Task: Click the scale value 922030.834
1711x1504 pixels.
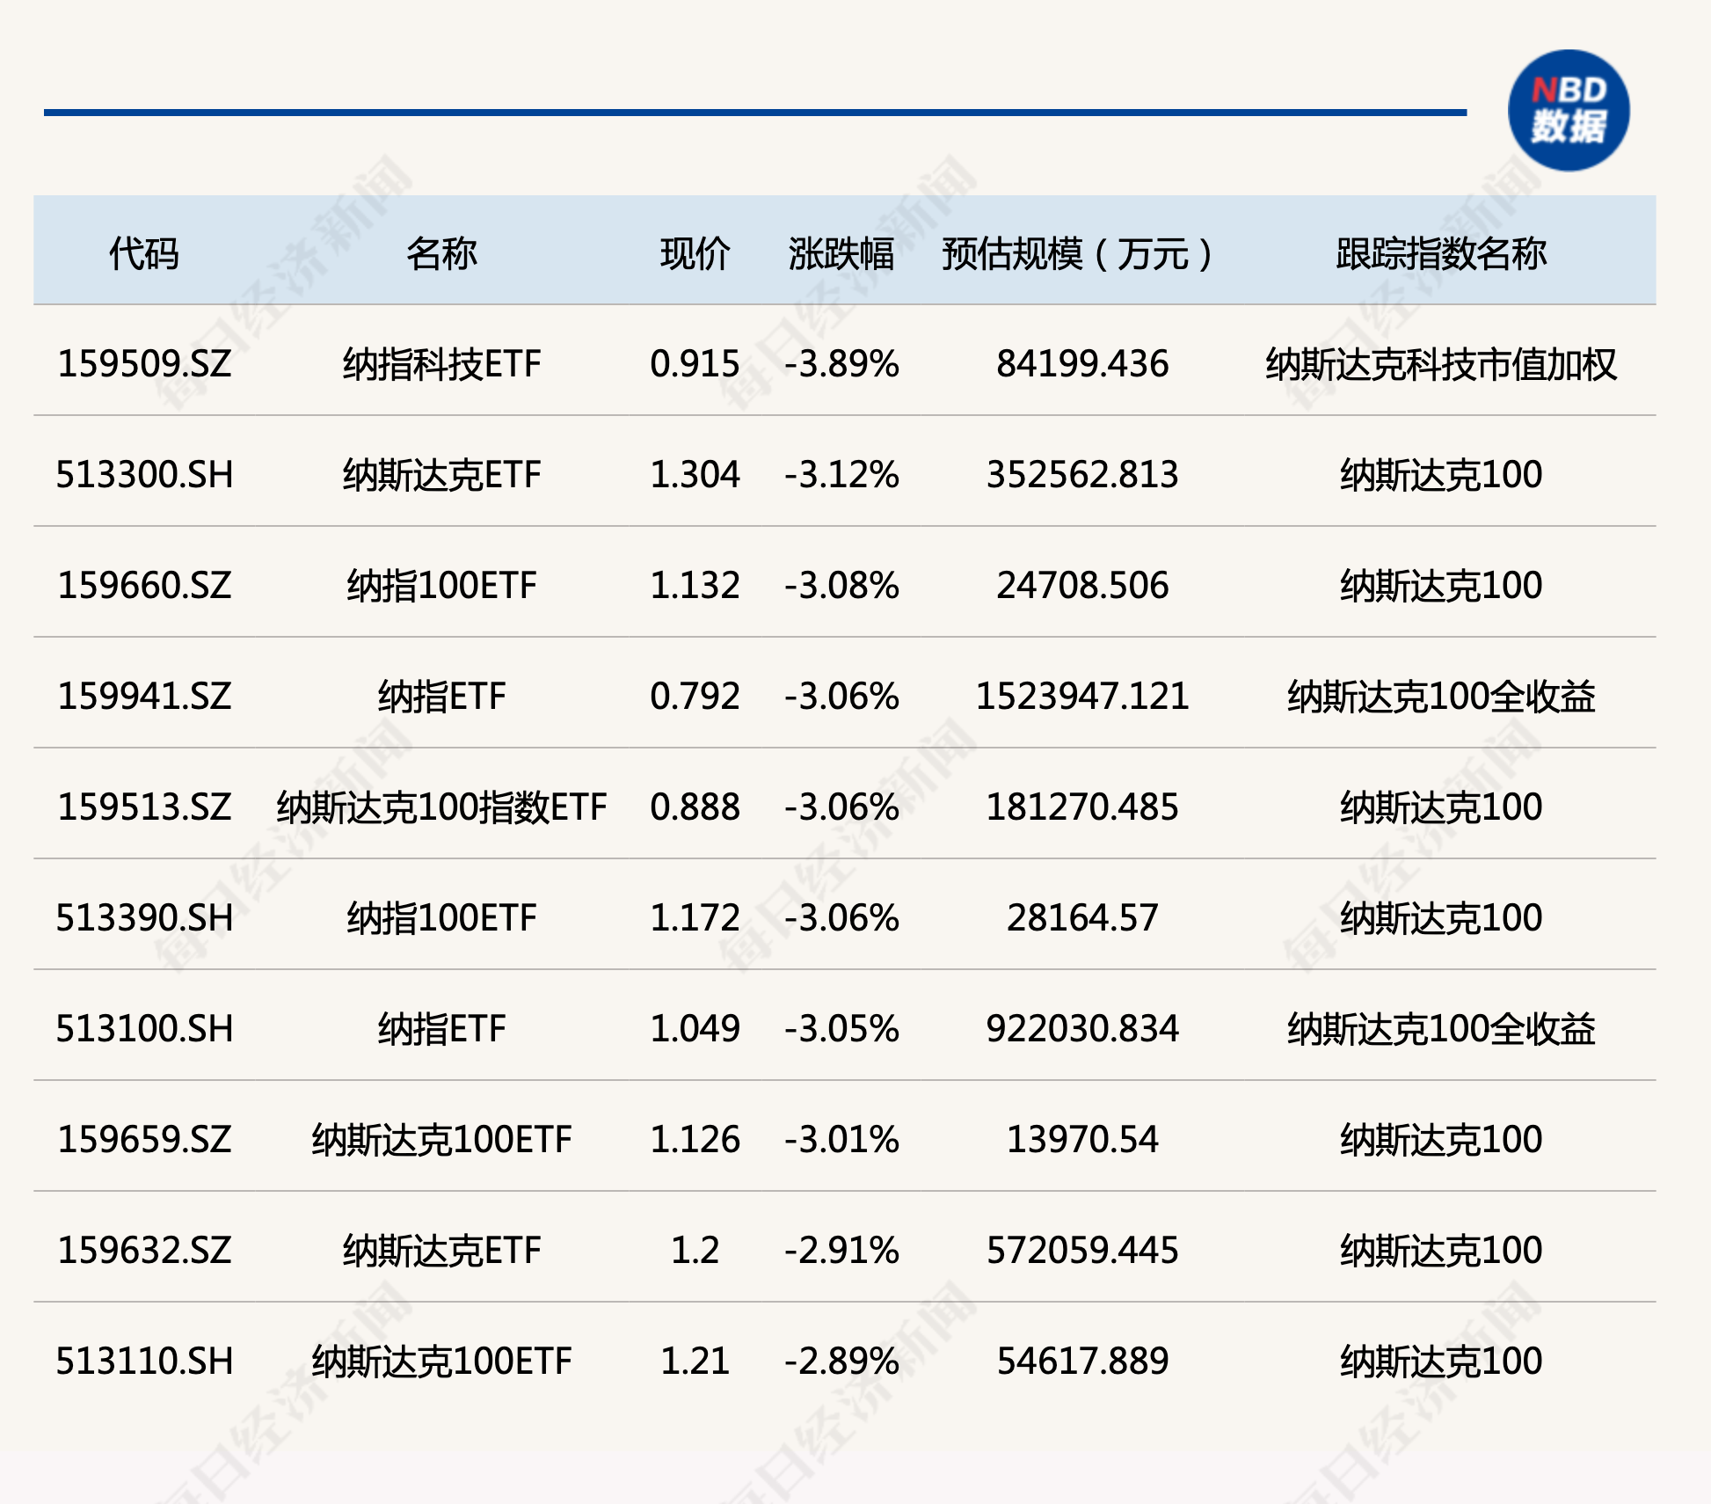Action: 1082,1029
